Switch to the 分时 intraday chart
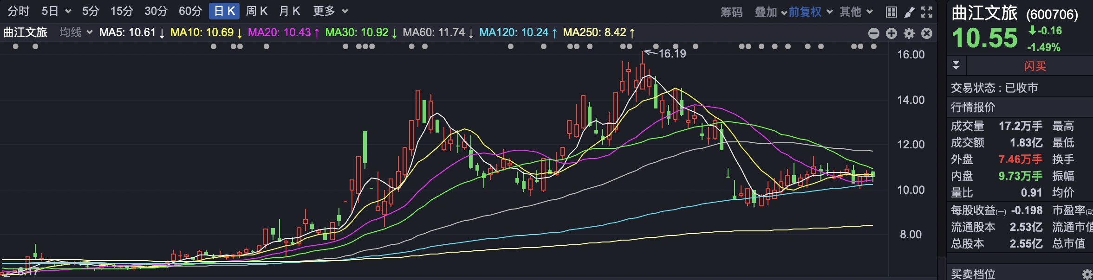This screenshot has width=1093, height=280. pos(19,11)
